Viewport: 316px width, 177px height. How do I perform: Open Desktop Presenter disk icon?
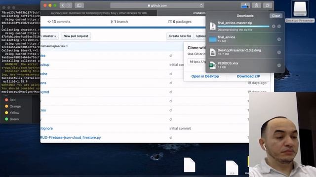coord(300,9)
